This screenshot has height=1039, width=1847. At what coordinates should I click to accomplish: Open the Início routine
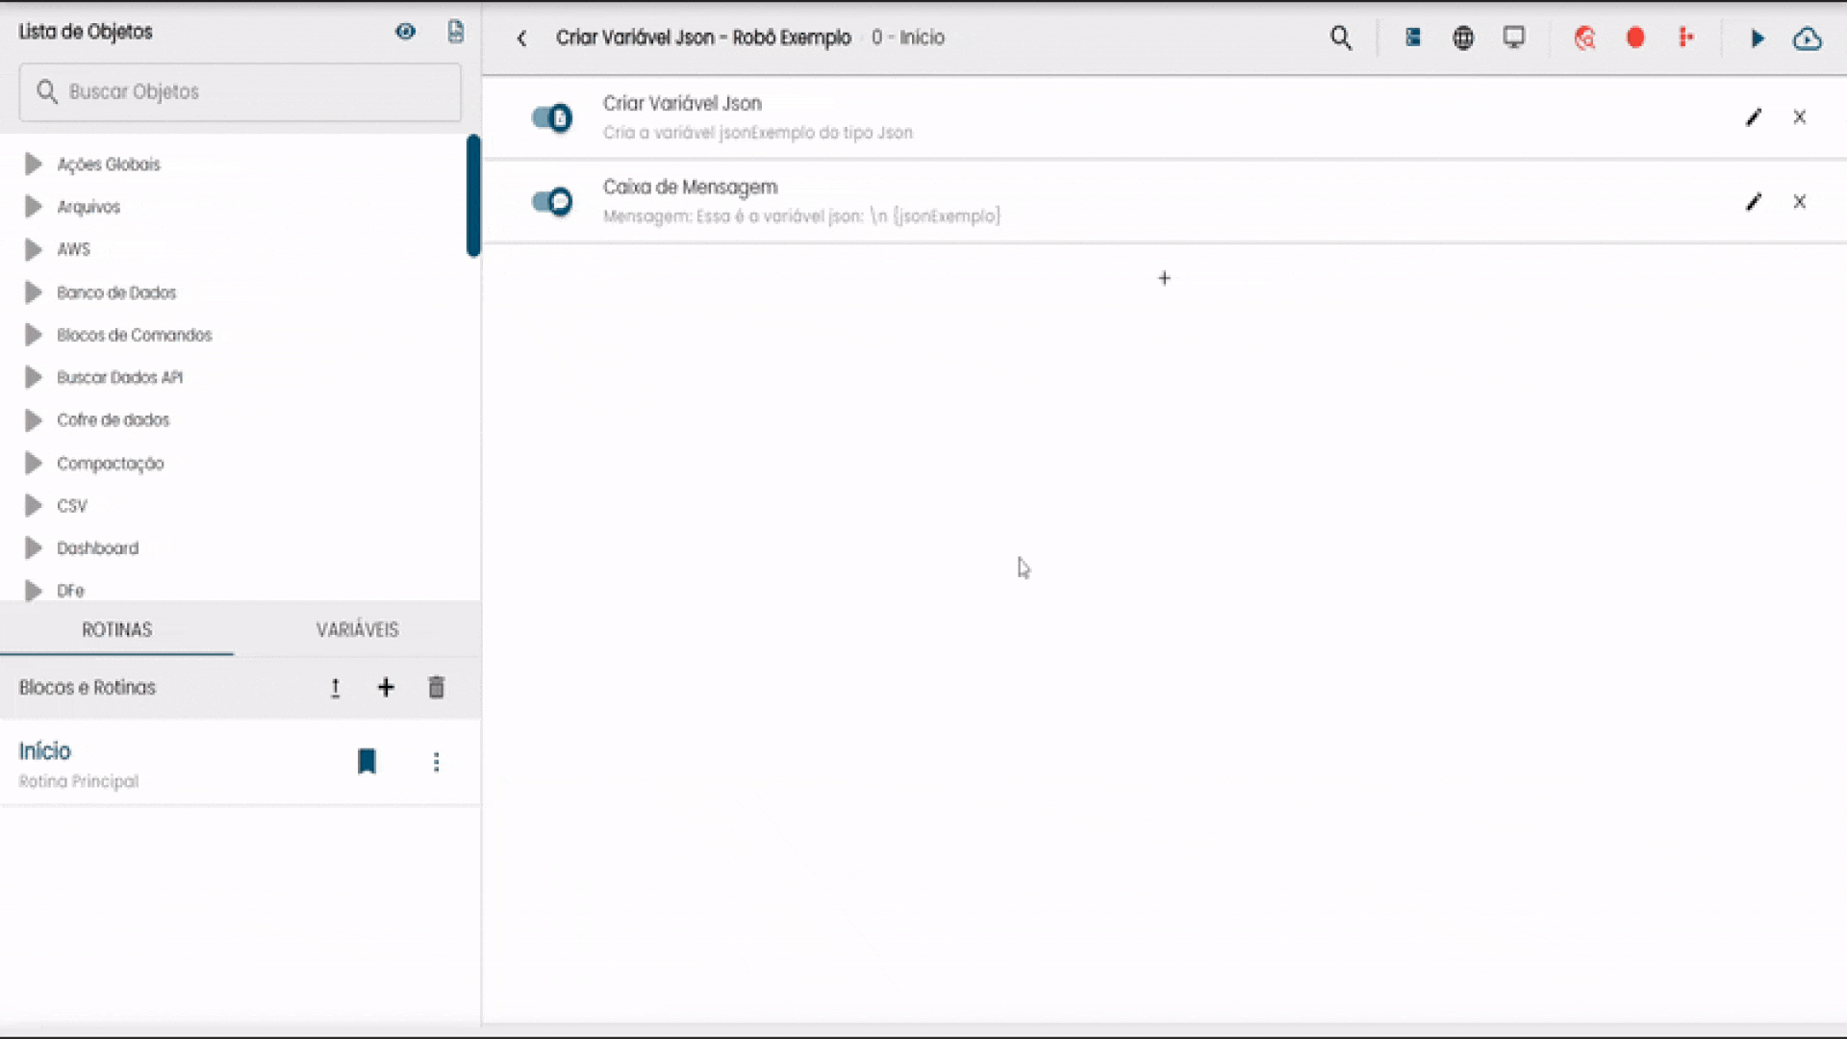pos(45,751)
